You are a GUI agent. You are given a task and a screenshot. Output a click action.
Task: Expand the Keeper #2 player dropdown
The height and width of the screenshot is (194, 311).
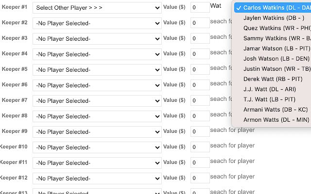click(x=97, y=23)
